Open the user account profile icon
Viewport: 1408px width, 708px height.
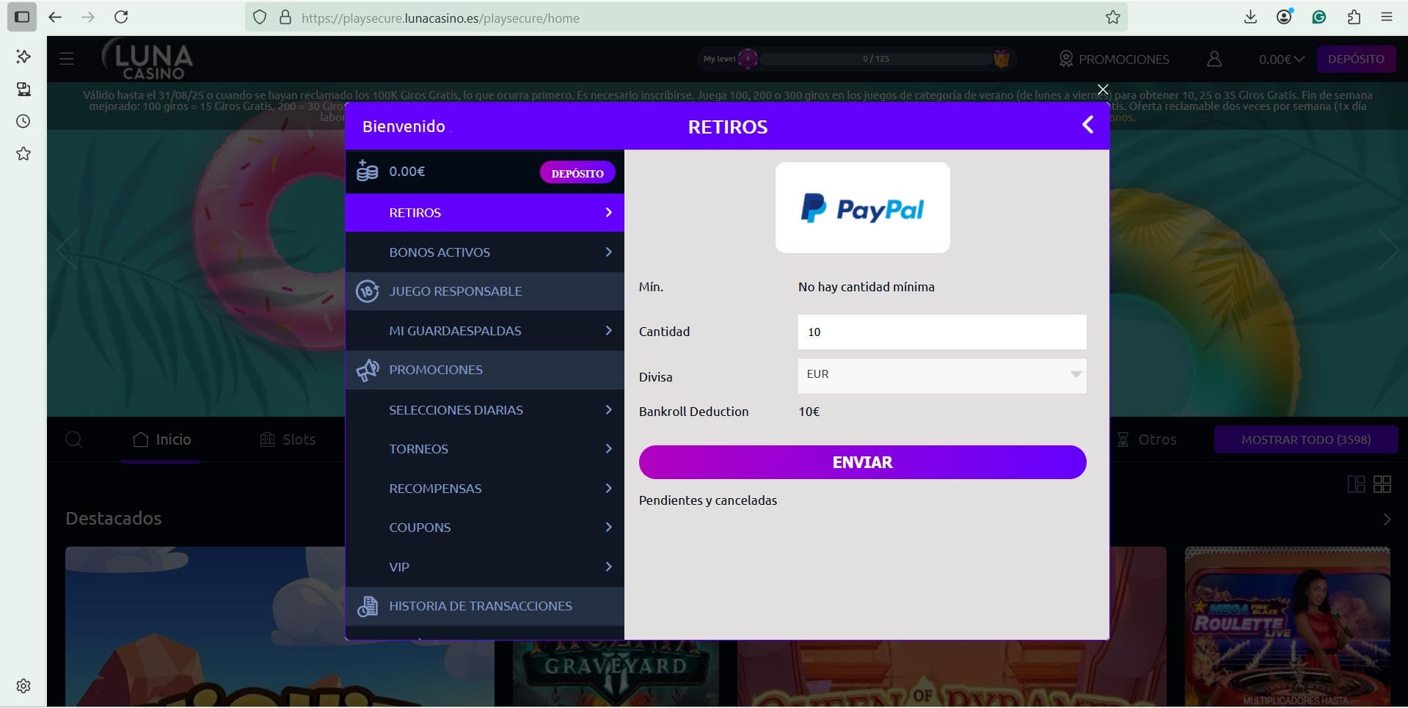click(x=1214, y=59)
